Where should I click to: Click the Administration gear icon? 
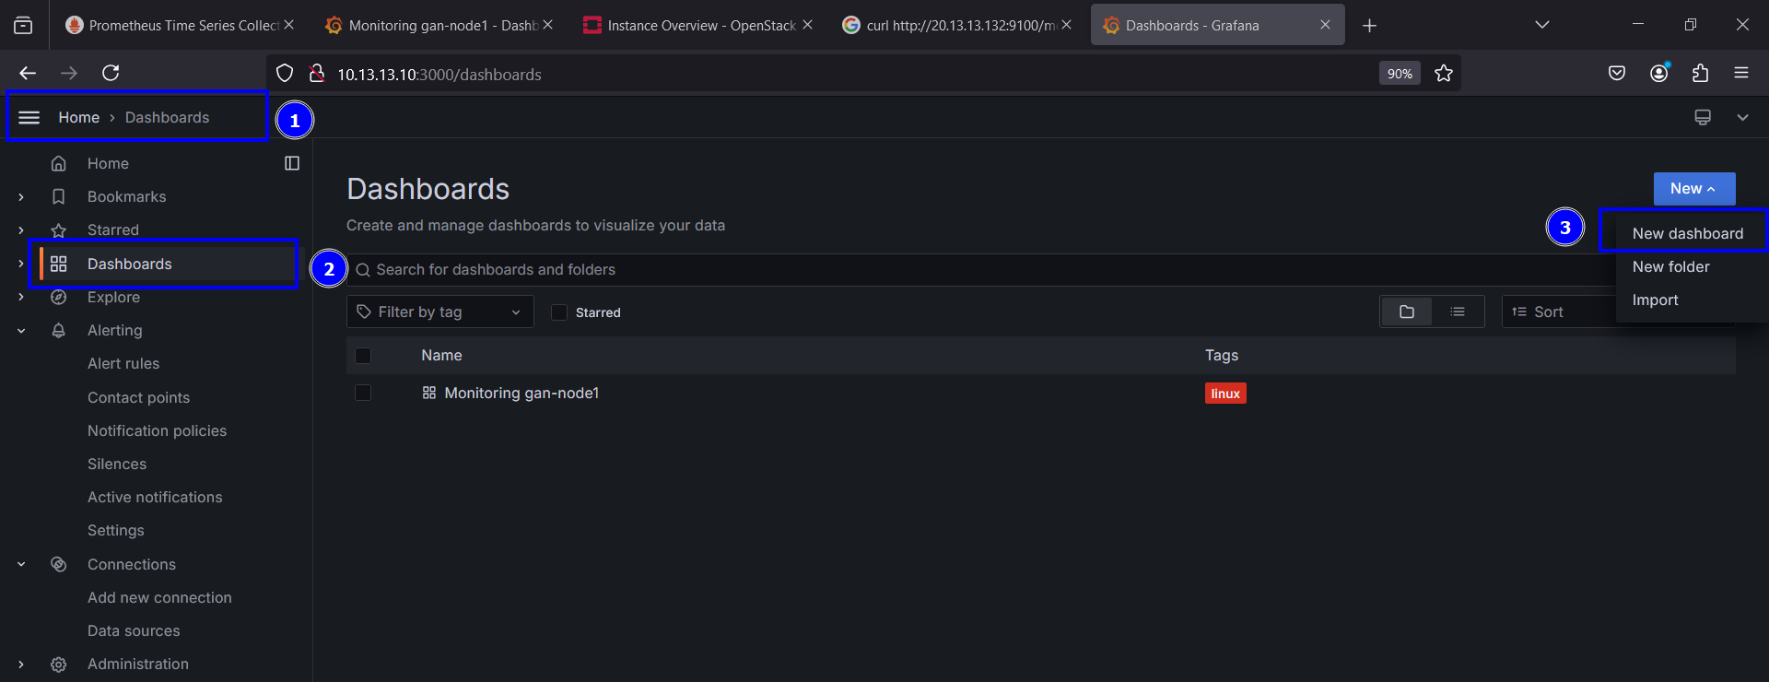tap(59, 664)
